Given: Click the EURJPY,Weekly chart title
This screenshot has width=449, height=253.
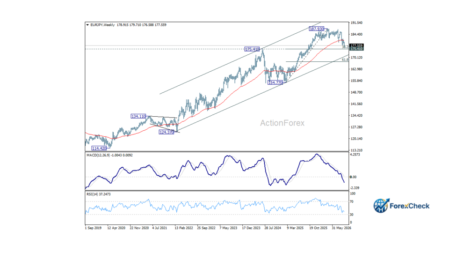Looking at the screenshot, I should pyautogui.click(x=102, y=25).
